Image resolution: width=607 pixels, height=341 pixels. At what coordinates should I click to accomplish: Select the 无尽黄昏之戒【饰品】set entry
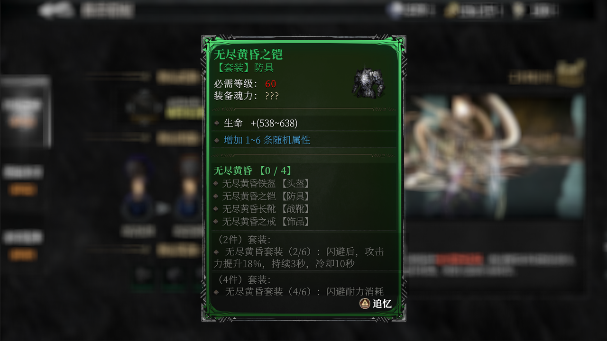266,222
